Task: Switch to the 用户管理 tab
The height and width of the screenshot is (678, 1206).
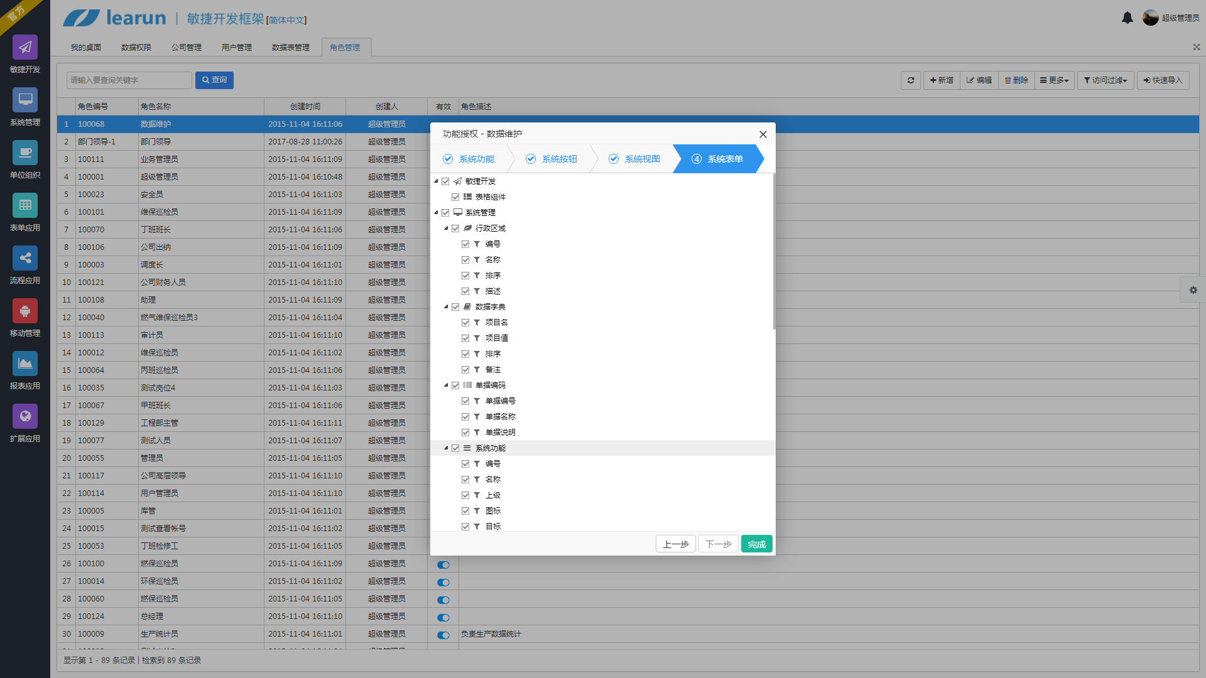Action: pos(236,48)
